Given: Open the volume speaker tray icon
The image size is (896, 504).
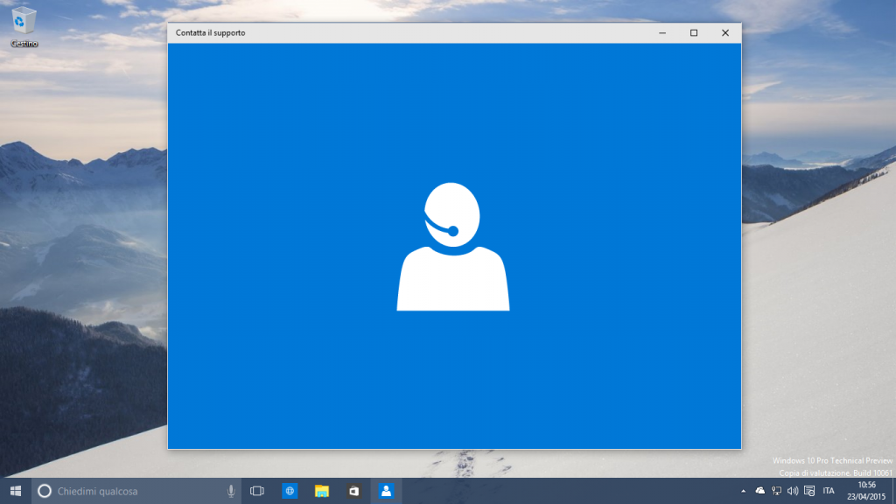Looking at the screenshot, I should click(793, 491).
